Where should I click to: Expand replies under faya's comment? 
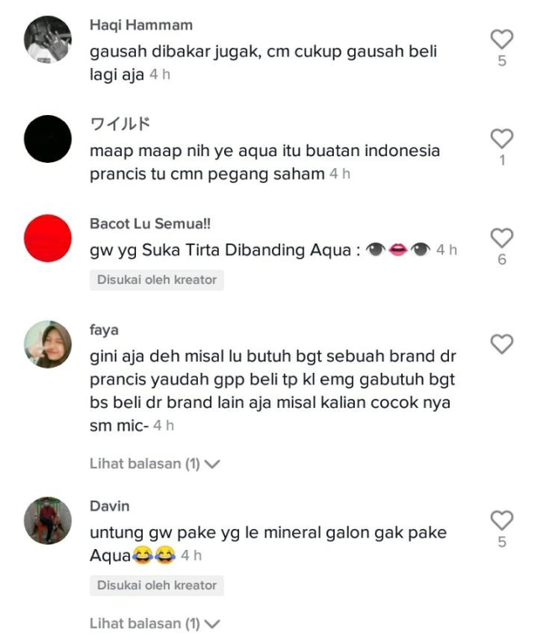coord(154,463)
